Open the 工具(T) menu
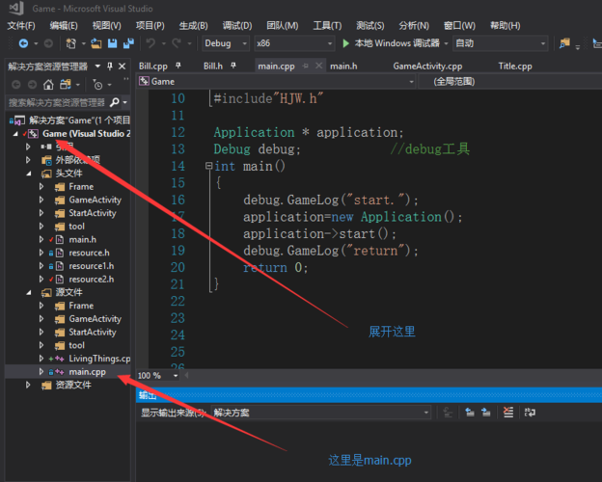 (327, 26)
